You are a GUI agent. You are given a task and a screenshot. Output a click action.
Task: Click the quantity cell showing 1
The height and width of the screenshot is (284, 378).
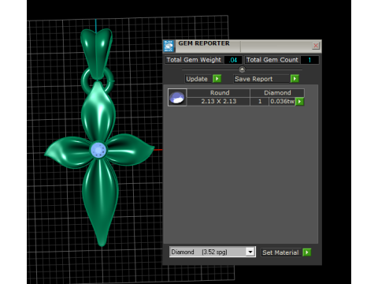pyautogui.click(x=260, y=102)
